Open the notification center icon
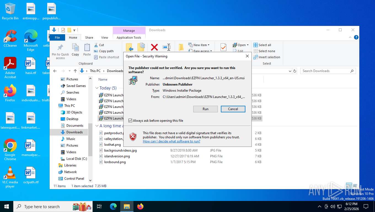 tap(366, 206)
